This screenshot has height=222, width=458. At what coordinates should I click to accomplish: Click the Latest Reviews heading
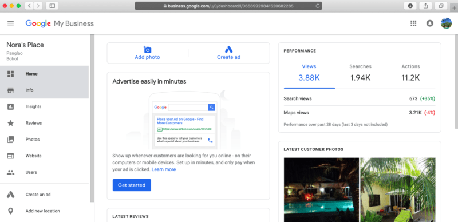[131, 216]
